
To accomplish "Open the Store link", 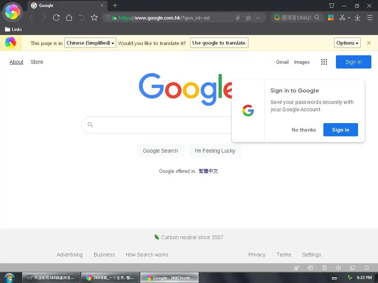I will click(37, 62).
